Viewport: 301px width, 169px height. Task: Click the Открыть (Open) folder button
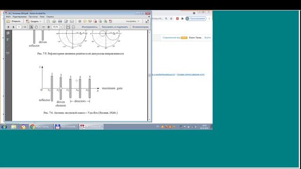point(14,21)
